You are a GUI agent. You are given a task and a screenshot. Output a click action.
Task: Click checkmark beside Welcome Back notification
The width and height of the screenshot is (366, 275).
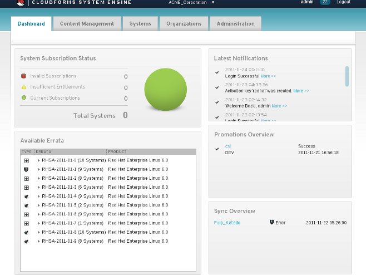pos(217,102)
